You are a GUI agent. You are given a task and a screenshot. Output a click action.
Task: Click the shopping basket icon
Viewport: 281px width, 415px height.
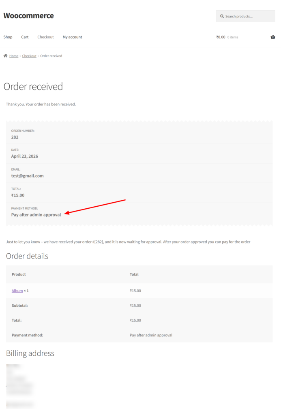tap(272, 37)
